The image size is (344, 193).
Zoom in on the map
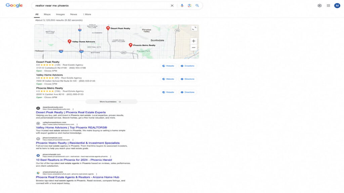(x=193, y=41)
